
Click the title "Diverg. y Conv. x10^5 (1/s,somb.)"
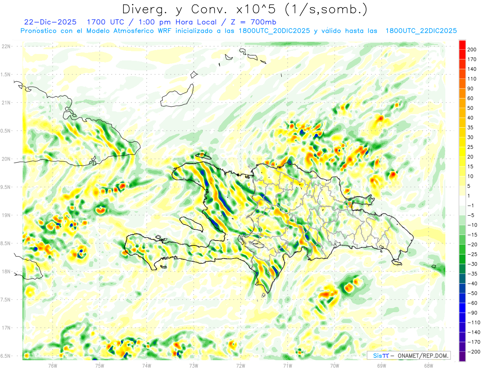pyautogui.click(x=245, y=10)
